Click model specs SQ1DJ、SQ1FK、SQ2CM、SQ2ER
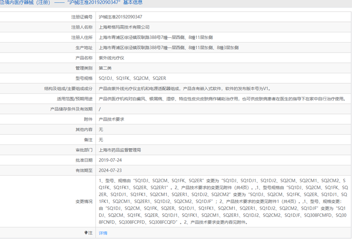The image size is (352, 239). click(133, 78)
